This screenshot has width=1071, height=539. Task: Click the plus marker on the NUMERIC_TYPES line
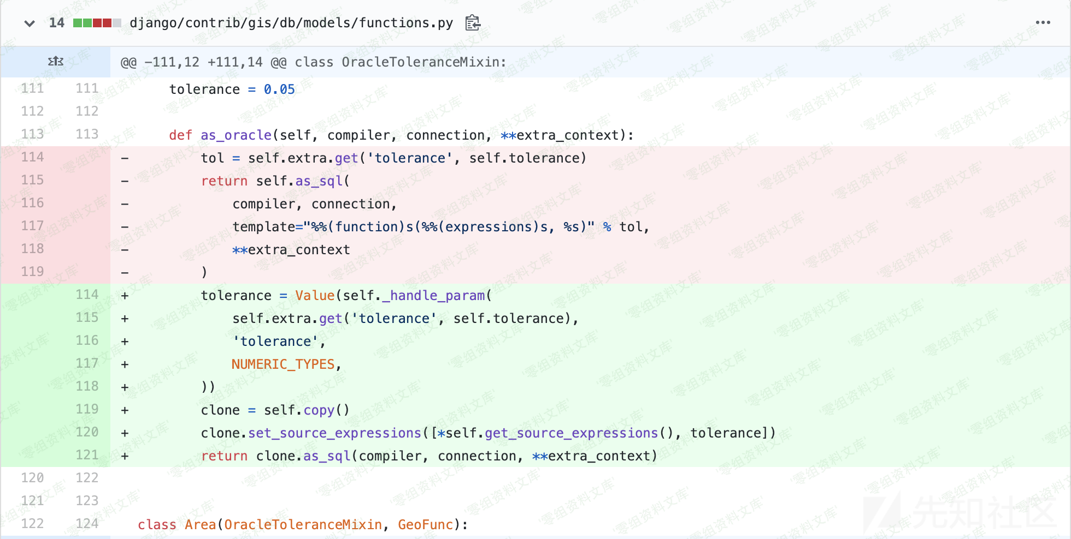[125, 364]
